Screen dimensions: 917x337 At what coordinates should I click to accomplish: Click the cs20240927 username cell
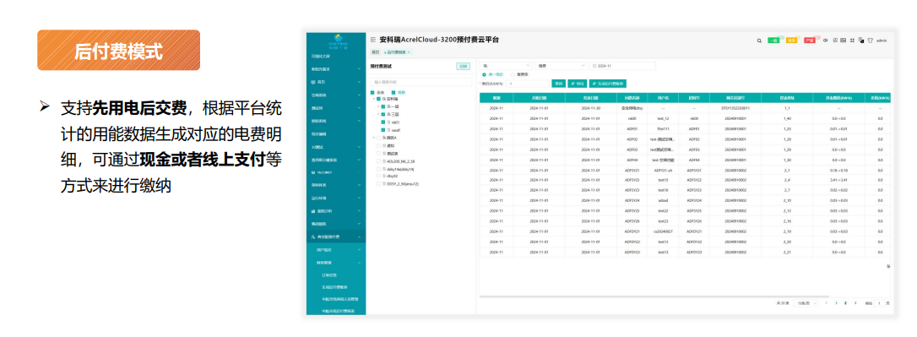(x=663, y=231)
